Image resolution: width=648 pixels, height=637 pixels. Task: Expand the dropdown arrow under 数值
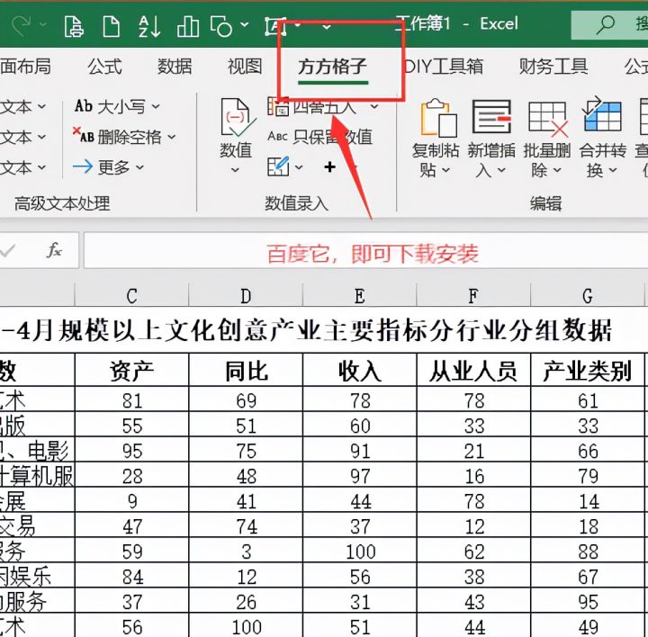pos(235,170)
